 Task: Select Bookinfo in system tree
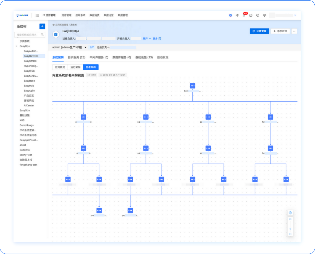[25, 150]
